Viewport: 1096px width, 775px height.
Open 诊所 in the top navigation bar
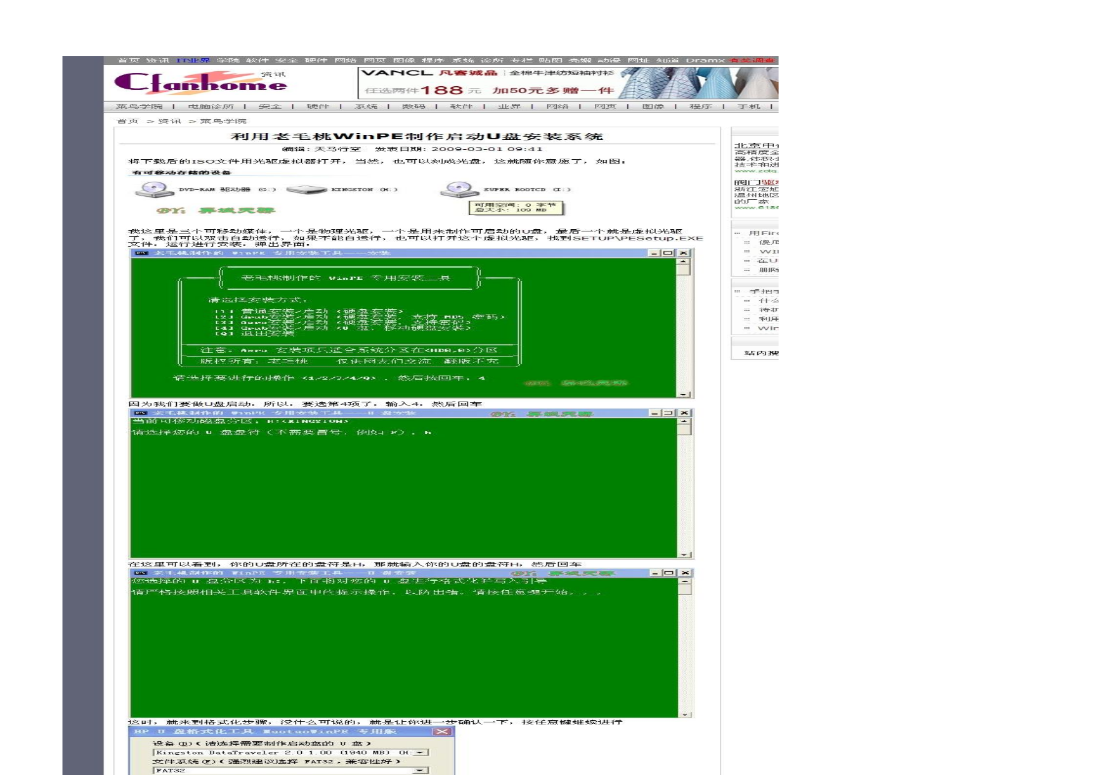pyautogui.click(x=492, y=61)
